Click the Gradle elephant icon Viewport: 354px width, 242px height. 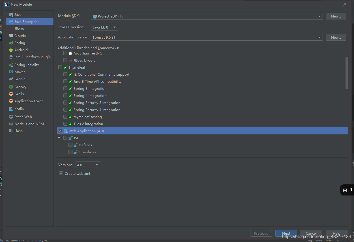click(11, 79)
